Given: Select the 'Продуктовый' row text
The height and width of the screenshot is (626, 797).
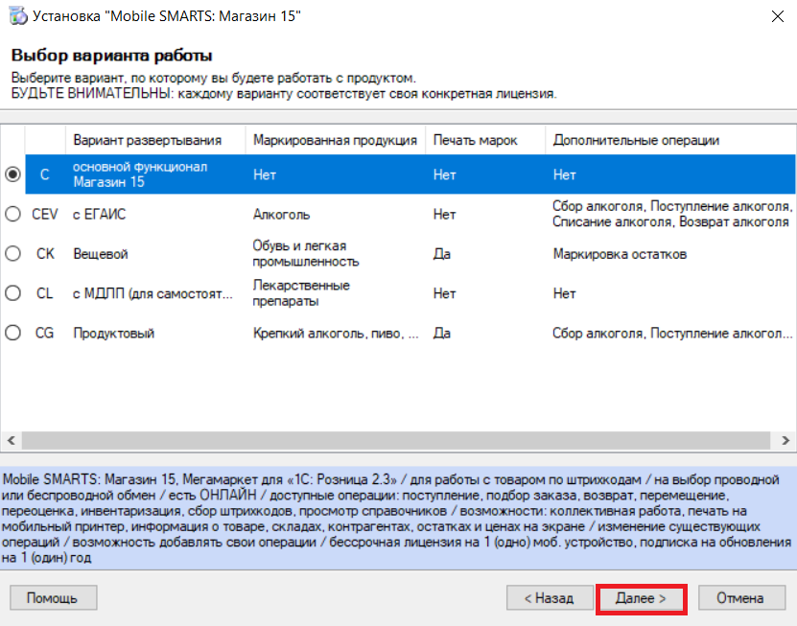Looking at the screenshot, I should pyautogui.click(x=114, y=334).
